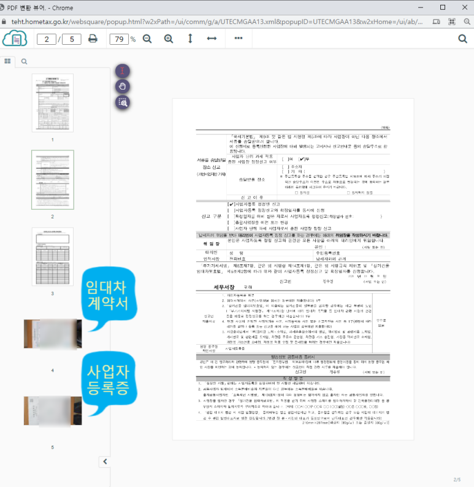Click the cloud document logo icon
The height and width of the screenshot is (487, 474).
[x=15, y=39]
